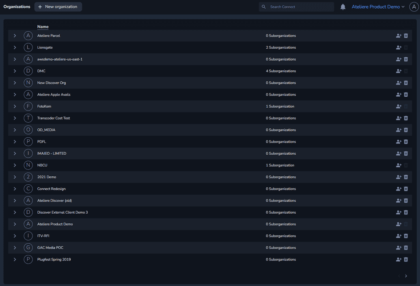
Task: Click the GAC Media POC avatar icon
Action: [28, 248]
